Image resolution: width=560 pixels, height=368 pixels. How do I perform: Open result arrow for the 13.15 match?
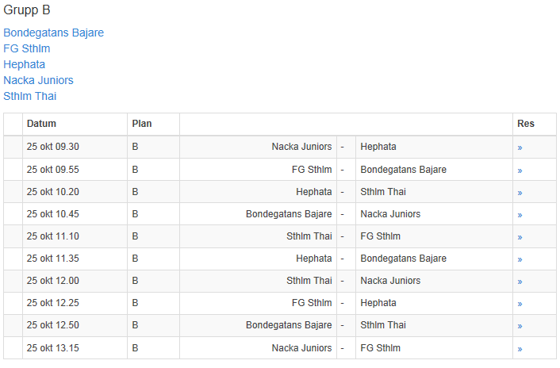[x=520, y=348]
